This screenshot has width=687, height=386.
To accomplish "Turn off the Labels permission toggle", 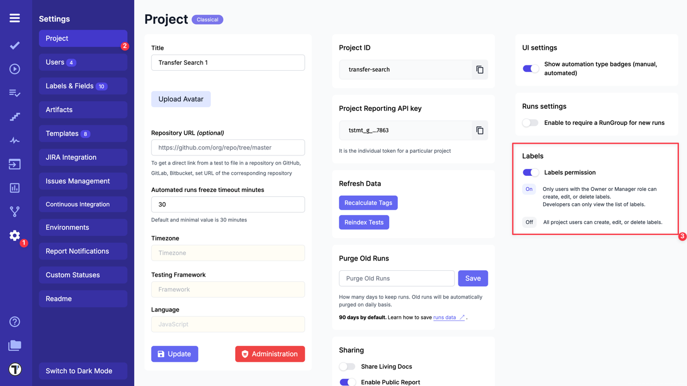I will 530,173.
